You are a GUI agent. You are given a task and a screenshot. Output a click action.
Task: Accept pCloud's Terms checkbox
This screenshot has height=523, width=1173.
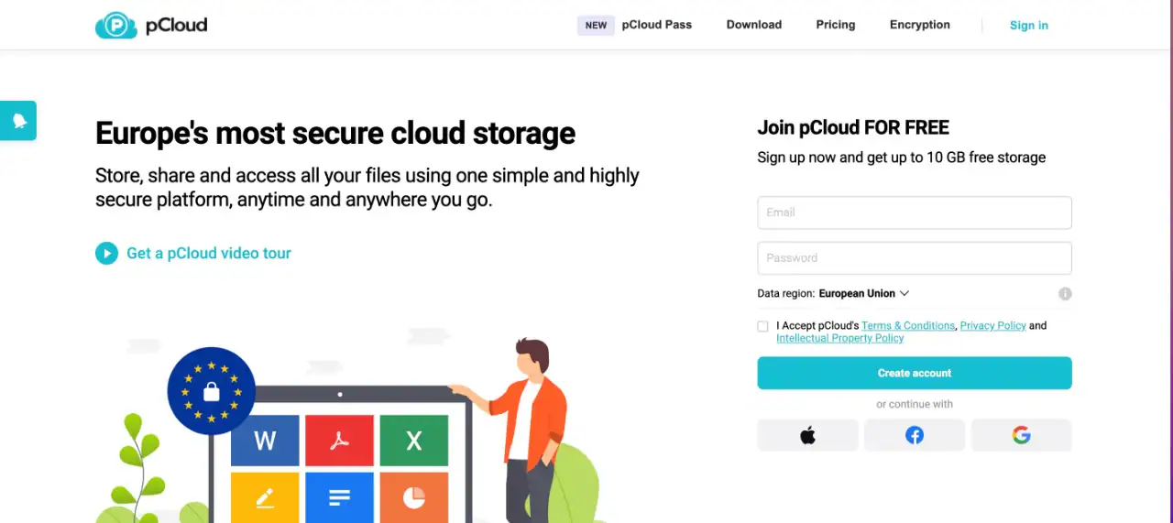(763, 326)
